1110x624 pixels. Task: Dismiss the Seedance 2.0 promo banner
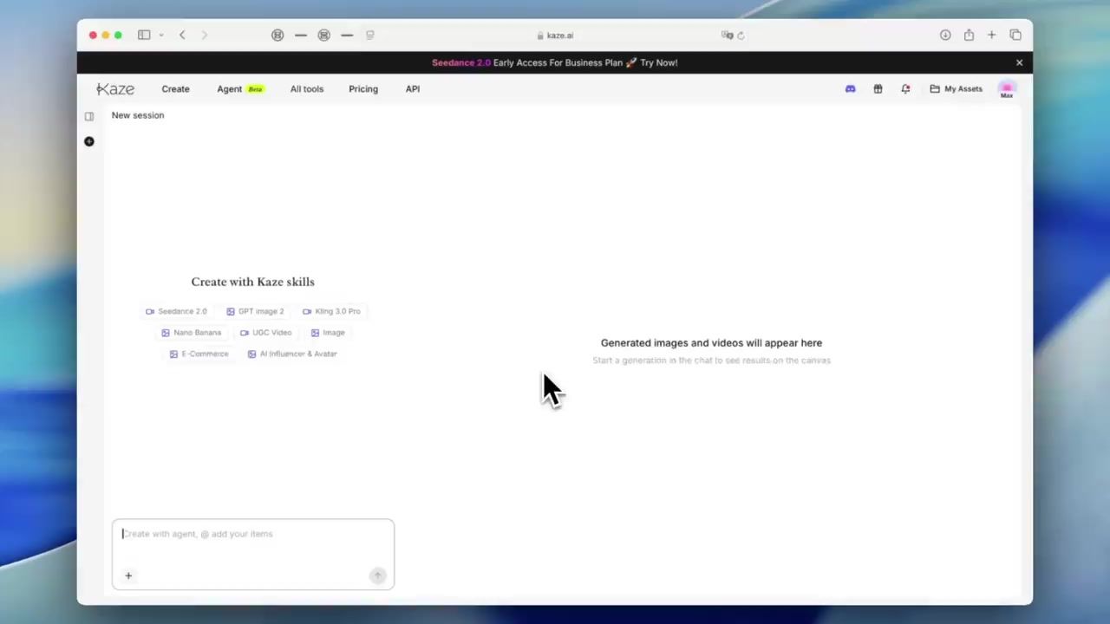tap(1019, 62)
